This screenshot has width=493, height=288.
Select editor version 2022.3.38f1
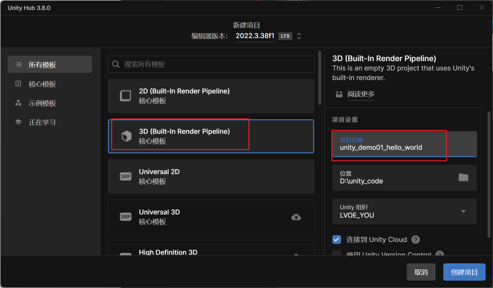coord(255,36)
